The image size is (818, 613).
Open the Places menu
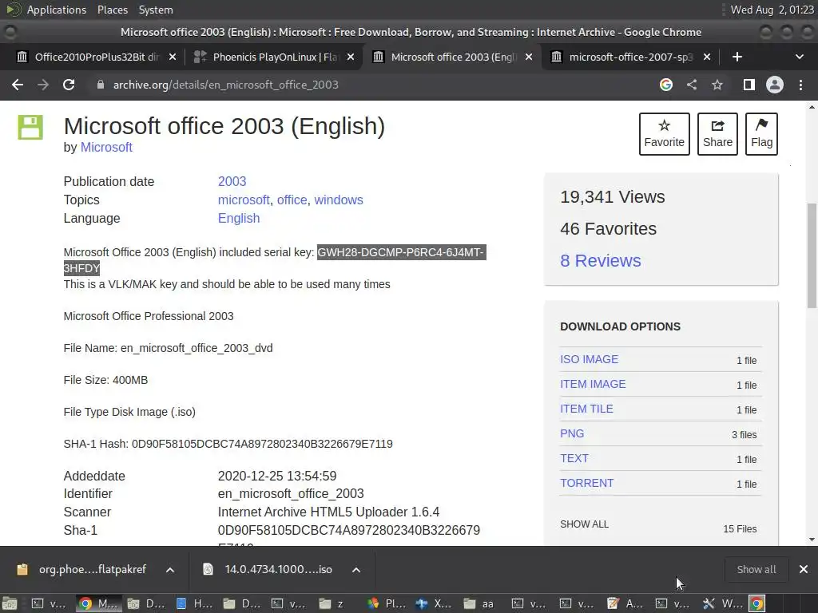(112, 10)
